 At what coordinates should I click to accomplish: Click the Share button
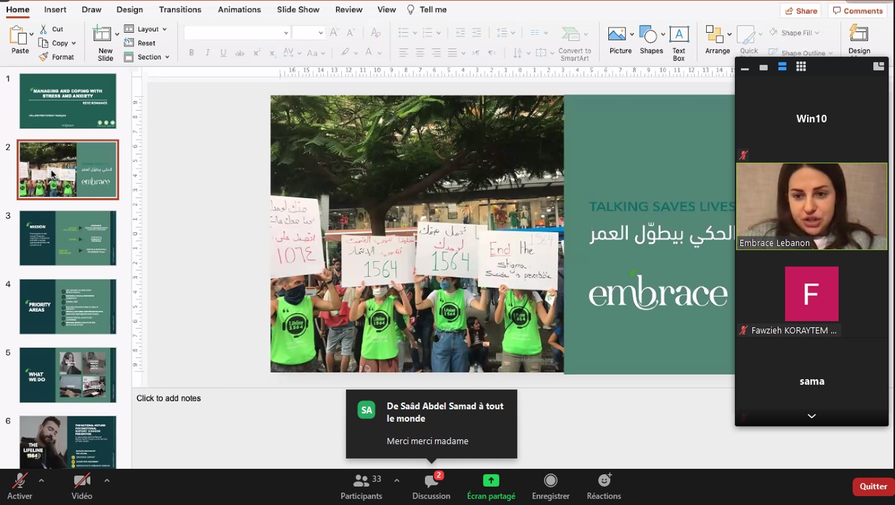pos(801,10)
